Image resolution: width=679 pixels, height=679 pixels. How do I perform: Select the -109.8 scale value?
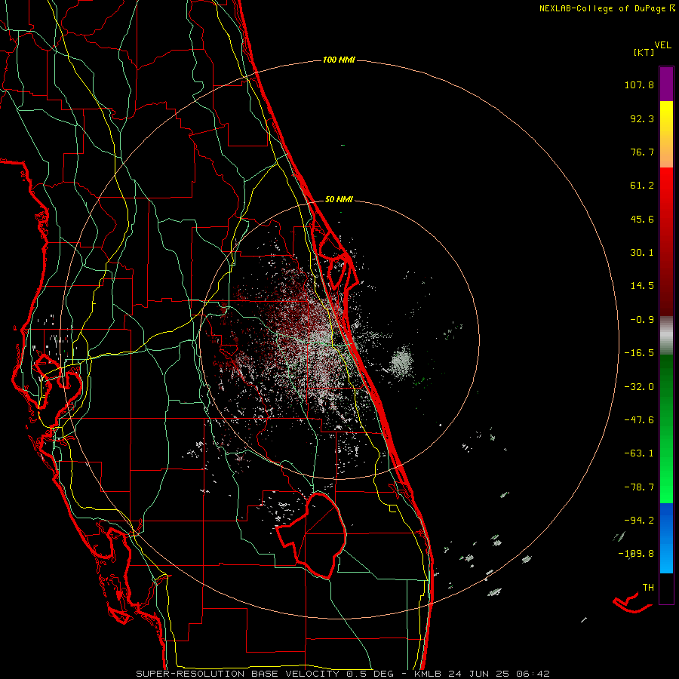pyautogui.click(x=636, y=554)
